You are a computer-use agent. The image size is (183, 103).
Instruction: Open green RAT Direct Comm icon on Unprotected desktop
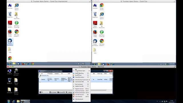pos(17,24)
